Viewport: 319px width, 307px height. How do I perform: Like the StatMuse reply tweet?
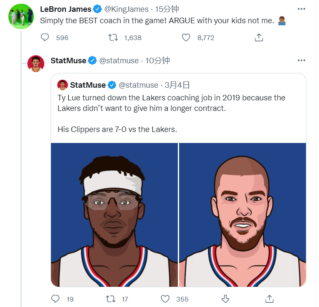point(165,299)
